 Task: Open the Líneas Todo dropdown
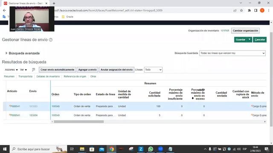pos(153,70)
